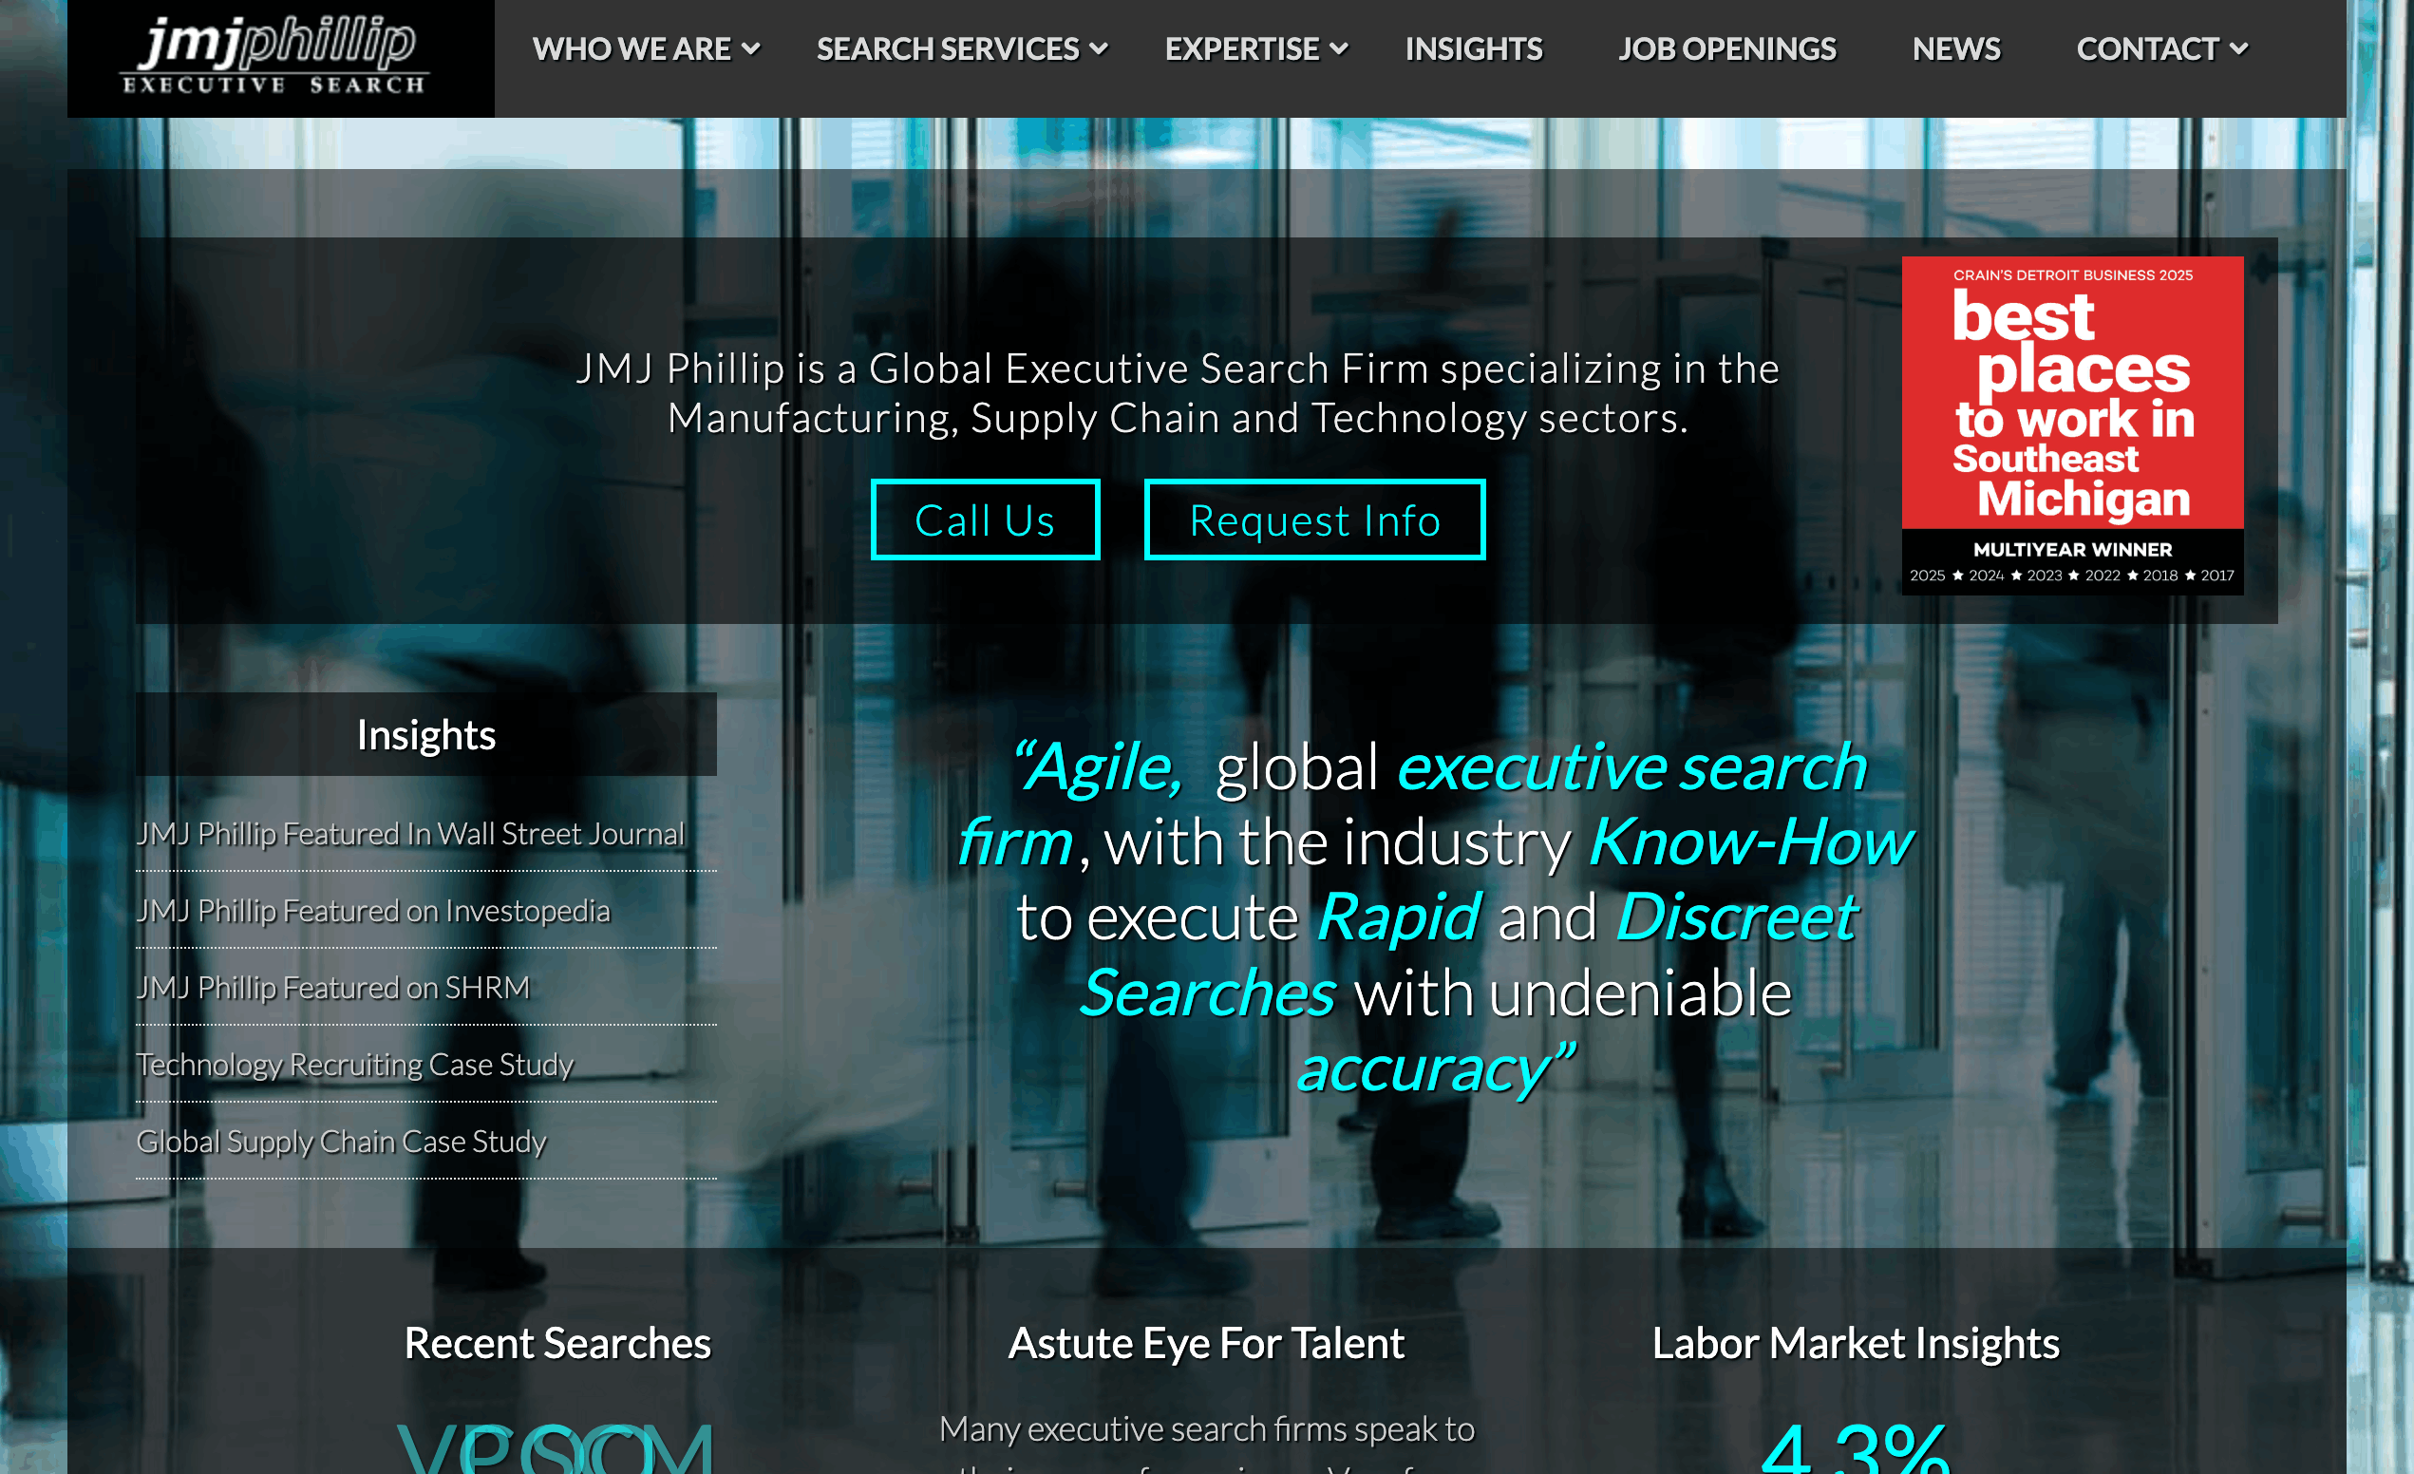Read JMJ Phillip Featured on SHRM article
2414x1474 pixels.
332,987
